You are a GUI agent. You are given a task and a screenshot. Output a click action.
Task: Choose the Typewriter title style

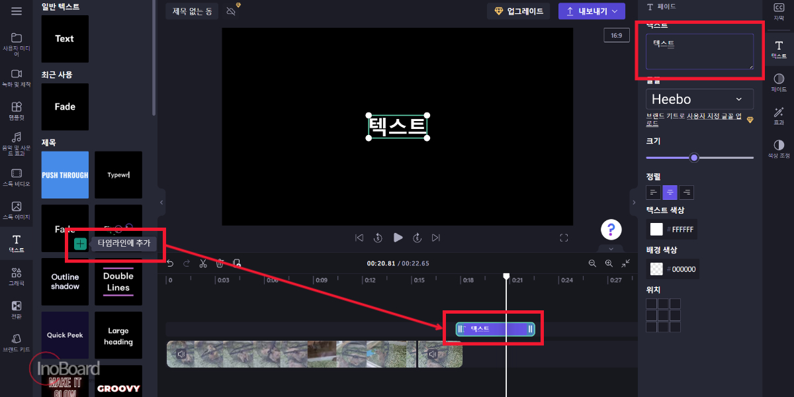pyautogui.click(x=118, y=175)
